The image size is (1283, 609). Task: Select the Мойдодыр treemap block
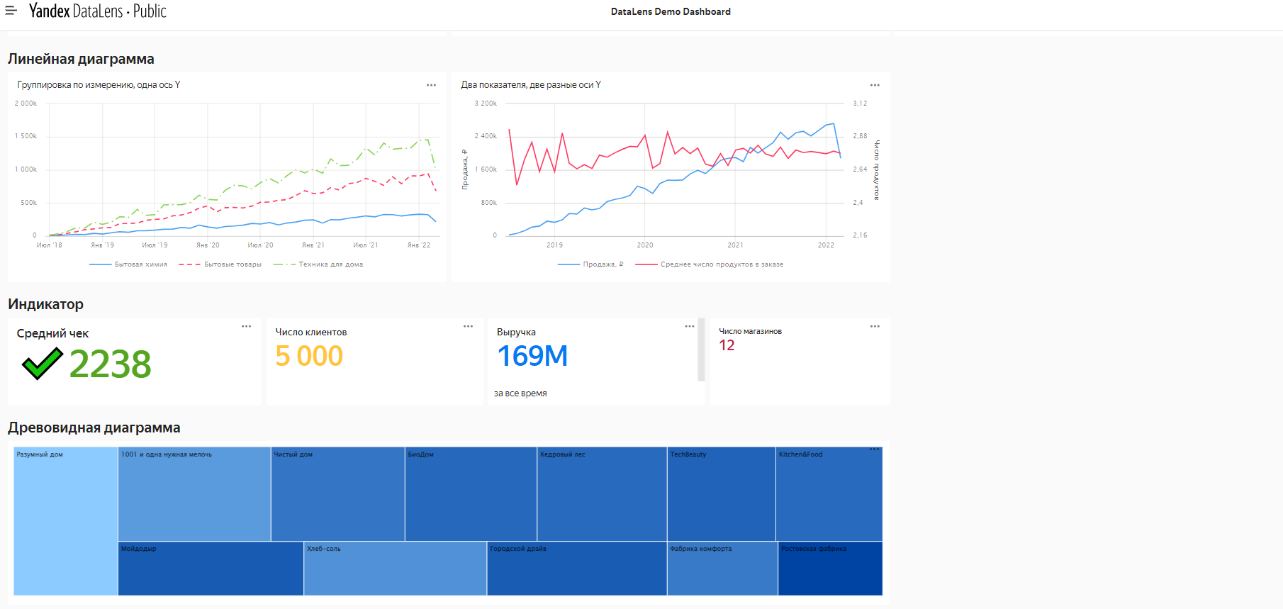point(211,569)
